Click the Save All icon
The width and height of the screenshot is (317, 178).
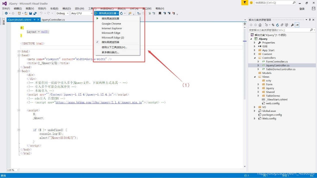click(35, 13)
